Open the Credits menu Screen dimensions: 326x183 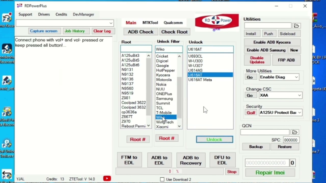[x=61, y=14]
